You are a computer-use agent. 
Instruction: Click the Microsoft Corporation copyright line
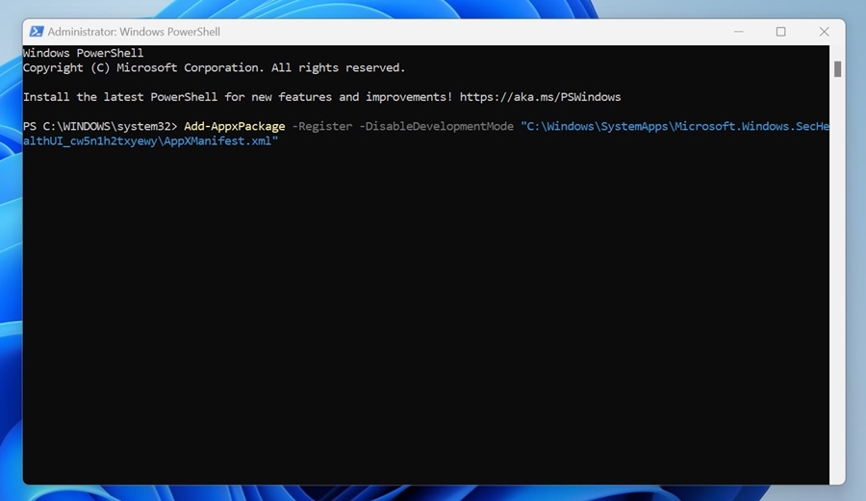coord(214,68)
